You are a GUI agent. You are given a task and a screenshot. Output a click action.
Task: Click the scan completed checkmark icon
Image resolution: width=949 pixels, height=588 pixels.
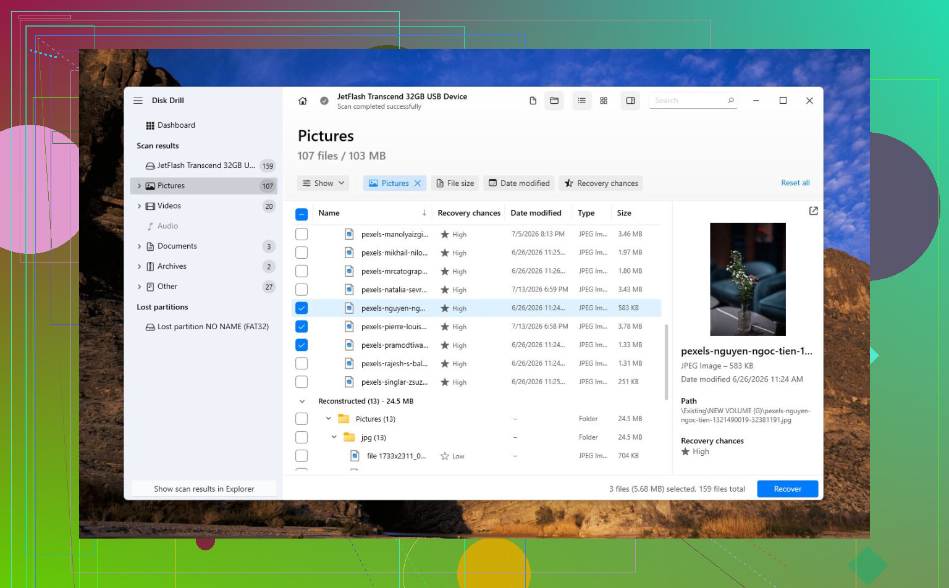[x=324, y=101]
